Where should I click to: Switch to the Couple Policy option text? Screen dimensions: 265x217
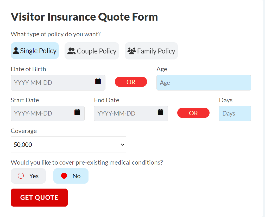97,51
